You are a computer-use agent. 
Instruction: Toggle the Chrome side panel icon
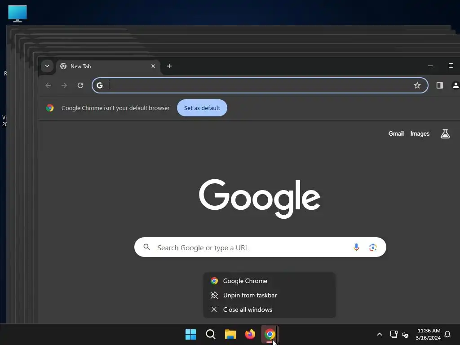[x=439, y=85]
